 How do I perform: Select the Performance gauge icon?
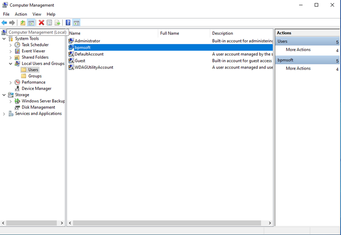18,82
